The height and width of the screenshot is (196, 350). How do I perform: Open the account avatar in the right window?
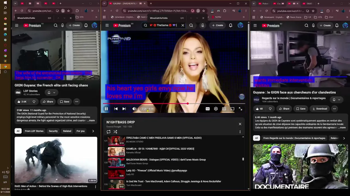pyautogui.click(x=345, y=25)
